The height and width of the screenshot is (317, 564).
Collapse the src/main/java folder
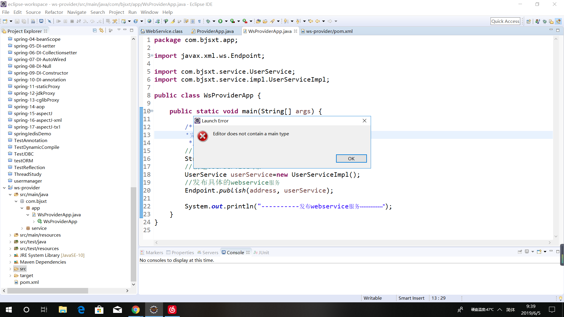(x=10, y=195)
